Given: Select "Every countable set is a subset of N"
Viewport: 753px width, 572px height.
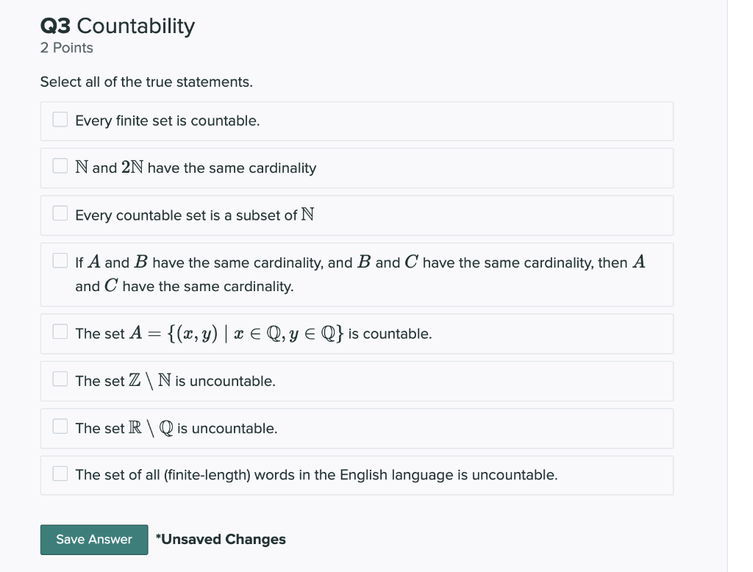Looking at the screenshot, I should point(60,213).
